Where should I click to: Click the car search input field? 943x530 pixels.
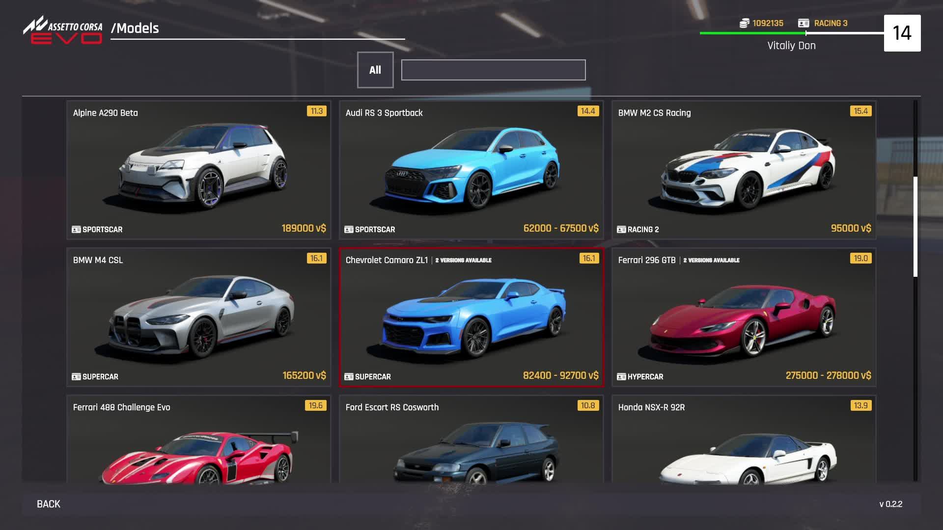coord(493,70)
